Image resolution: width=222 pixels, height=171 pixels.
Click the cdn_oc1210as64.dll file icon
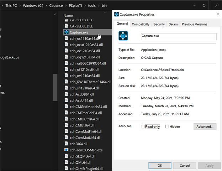(x=66, y=38)
